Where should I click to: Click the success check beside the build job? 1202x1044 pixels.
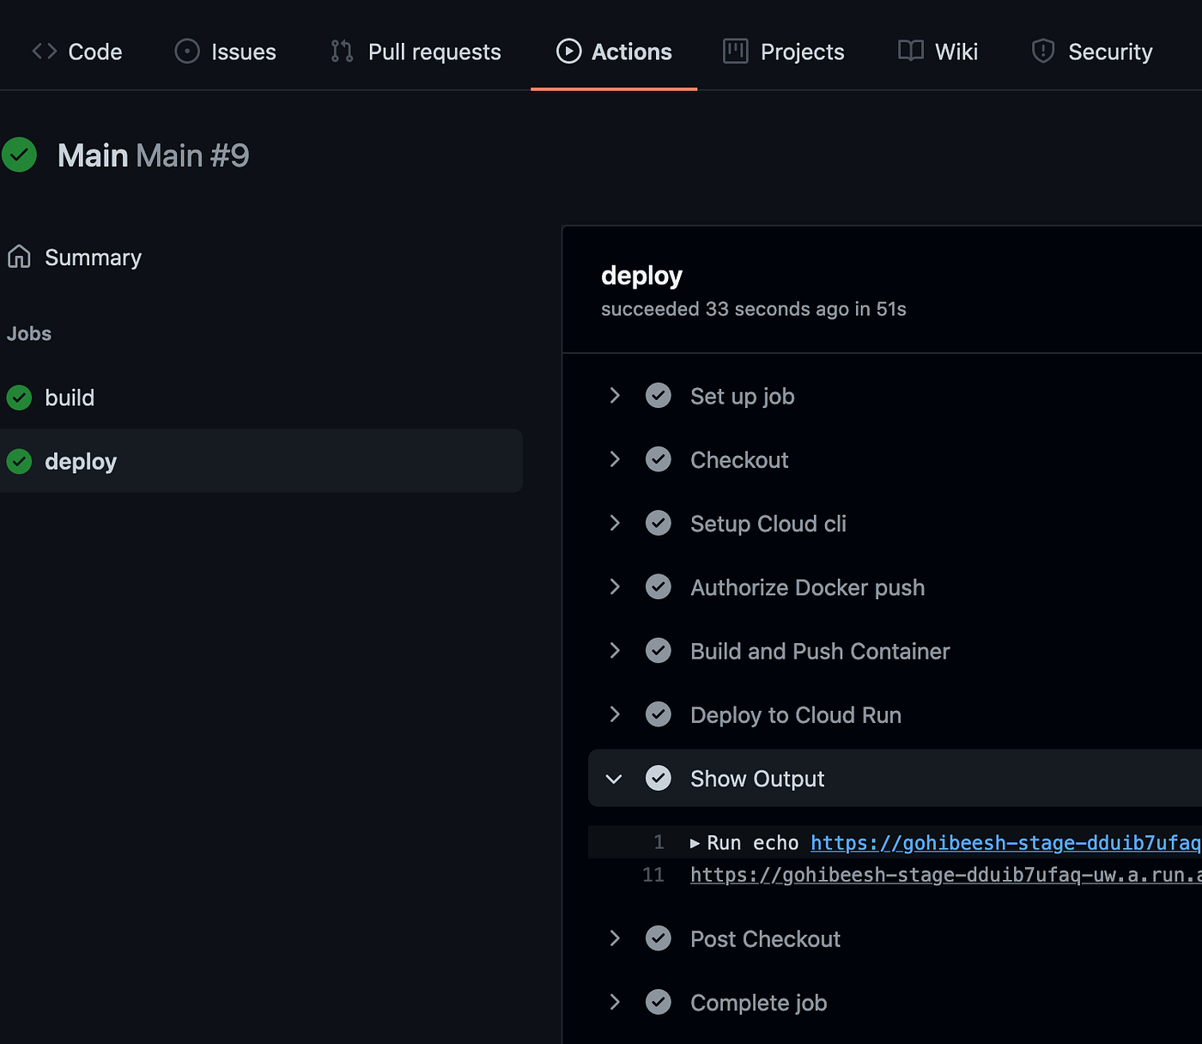coord(19,398)
